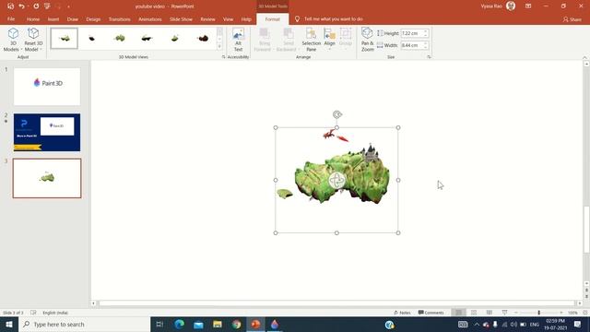
Task: Open Microsoft Edge from the taskbar
Action: tap(180, 324)
